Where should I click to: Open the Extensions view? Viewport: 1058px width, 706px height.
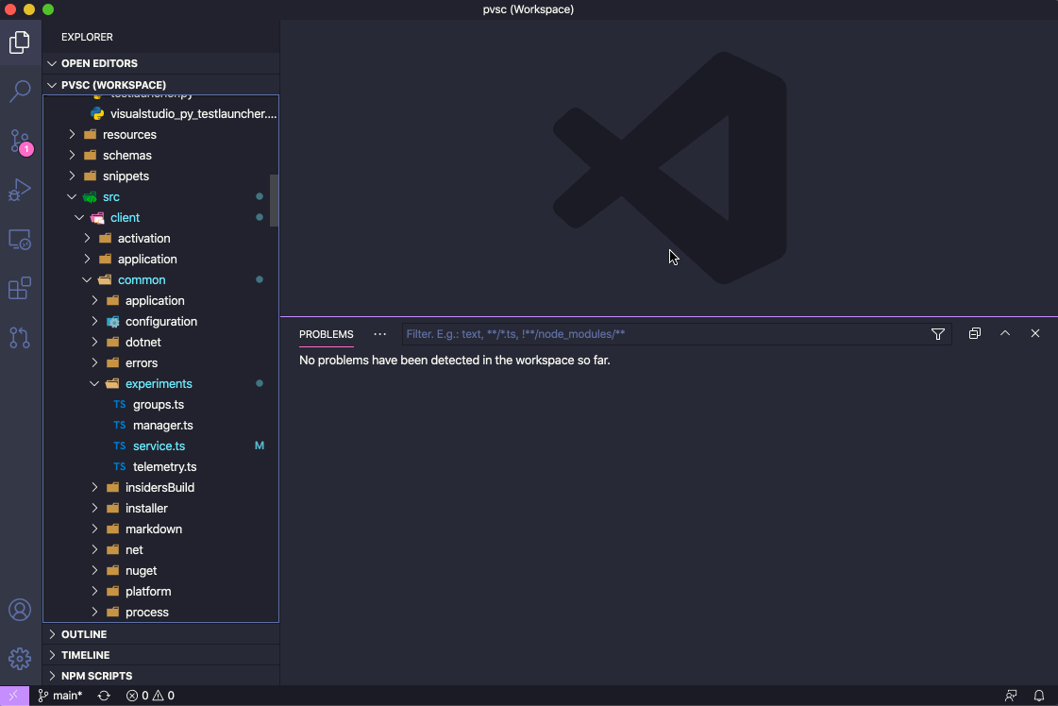(x=20, y=288)
